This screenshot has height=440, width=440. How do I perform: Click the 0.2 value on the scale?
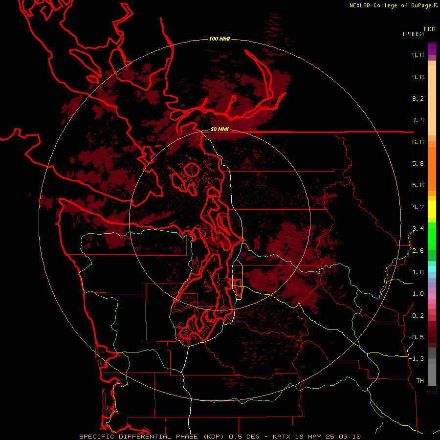coord(418,316)
